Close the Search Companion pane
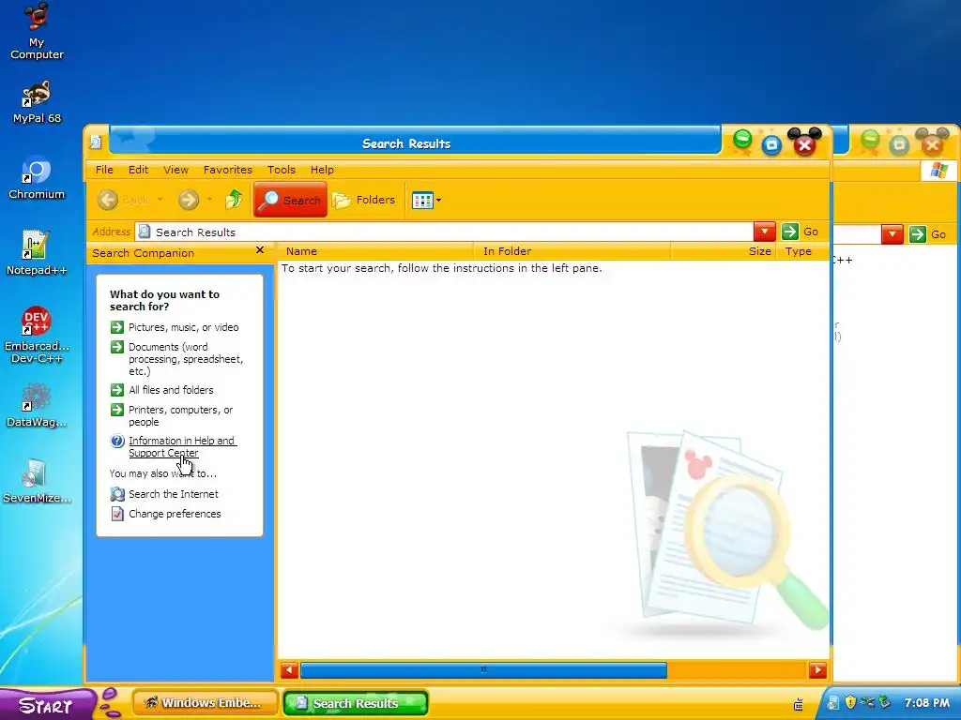Viewport: 961px width, 720px height. tap(260, 250)
